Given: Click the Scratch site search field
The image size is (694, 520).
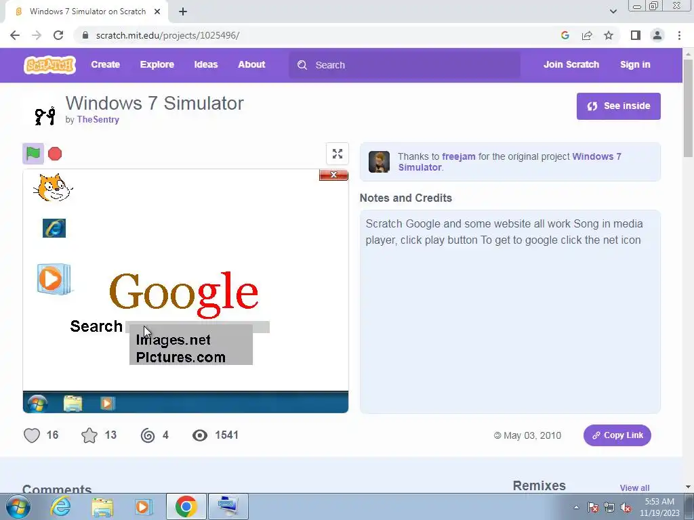Looking at the screenshot, I should (x=405, y=65).
